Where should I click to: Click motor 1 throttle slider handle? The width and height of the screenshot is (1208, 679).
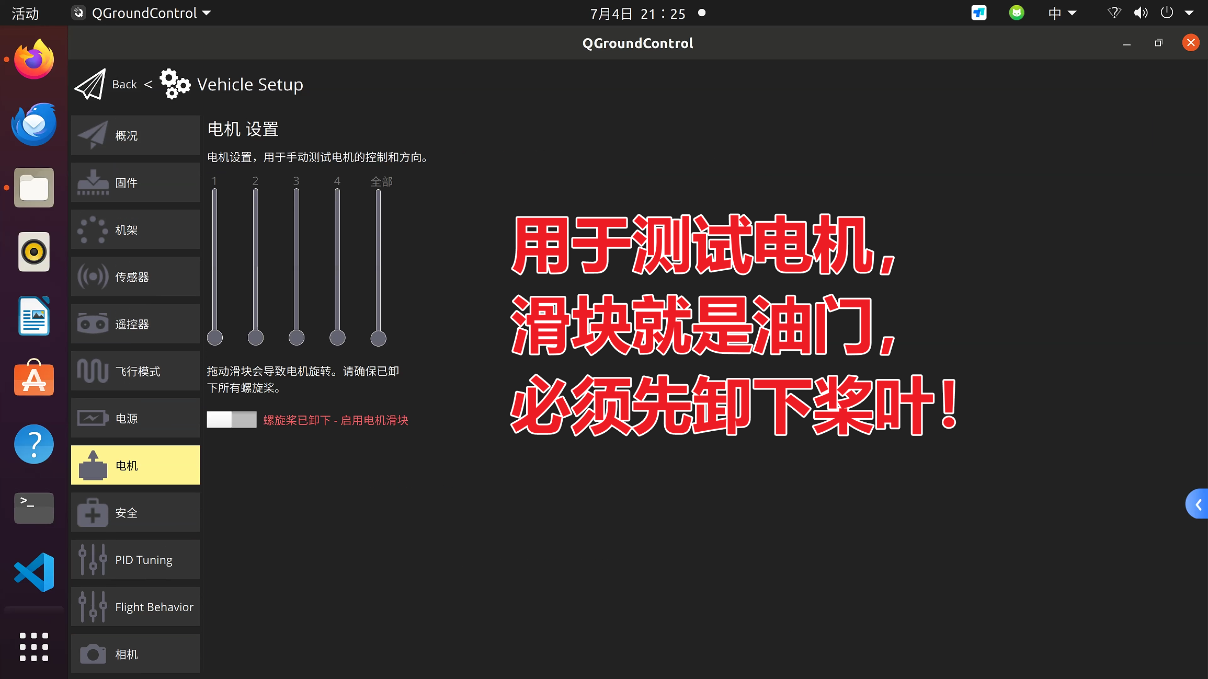click(214, 338)
